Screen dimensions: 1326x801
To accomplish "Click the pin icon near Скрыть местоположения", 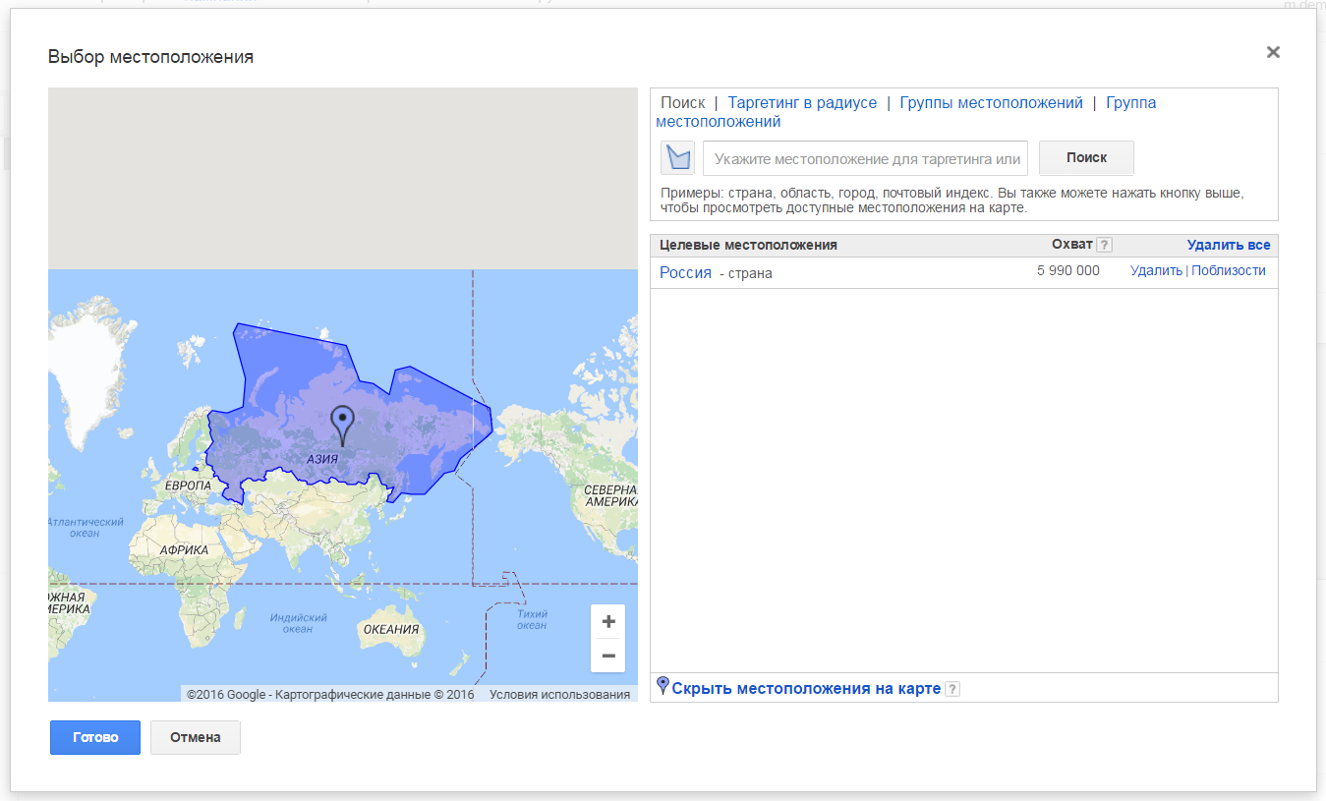I will pos(663,686).
